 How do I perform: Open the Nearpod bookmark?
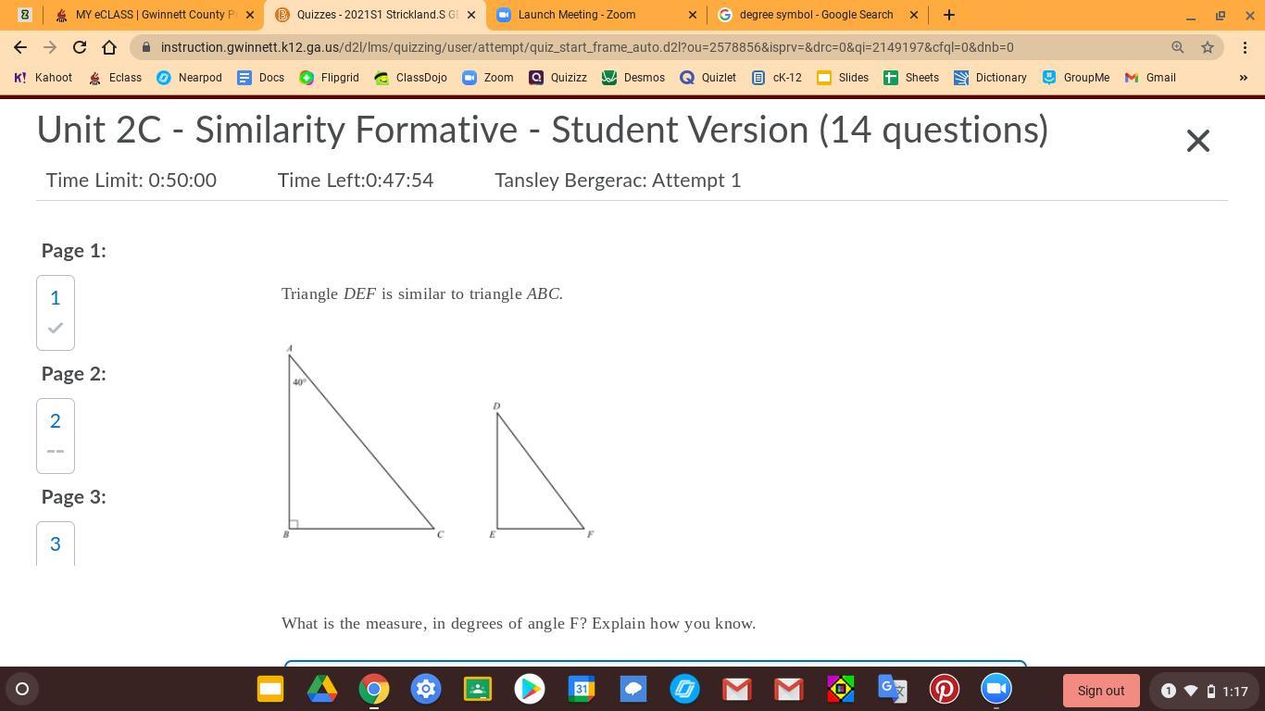[189, 78]
